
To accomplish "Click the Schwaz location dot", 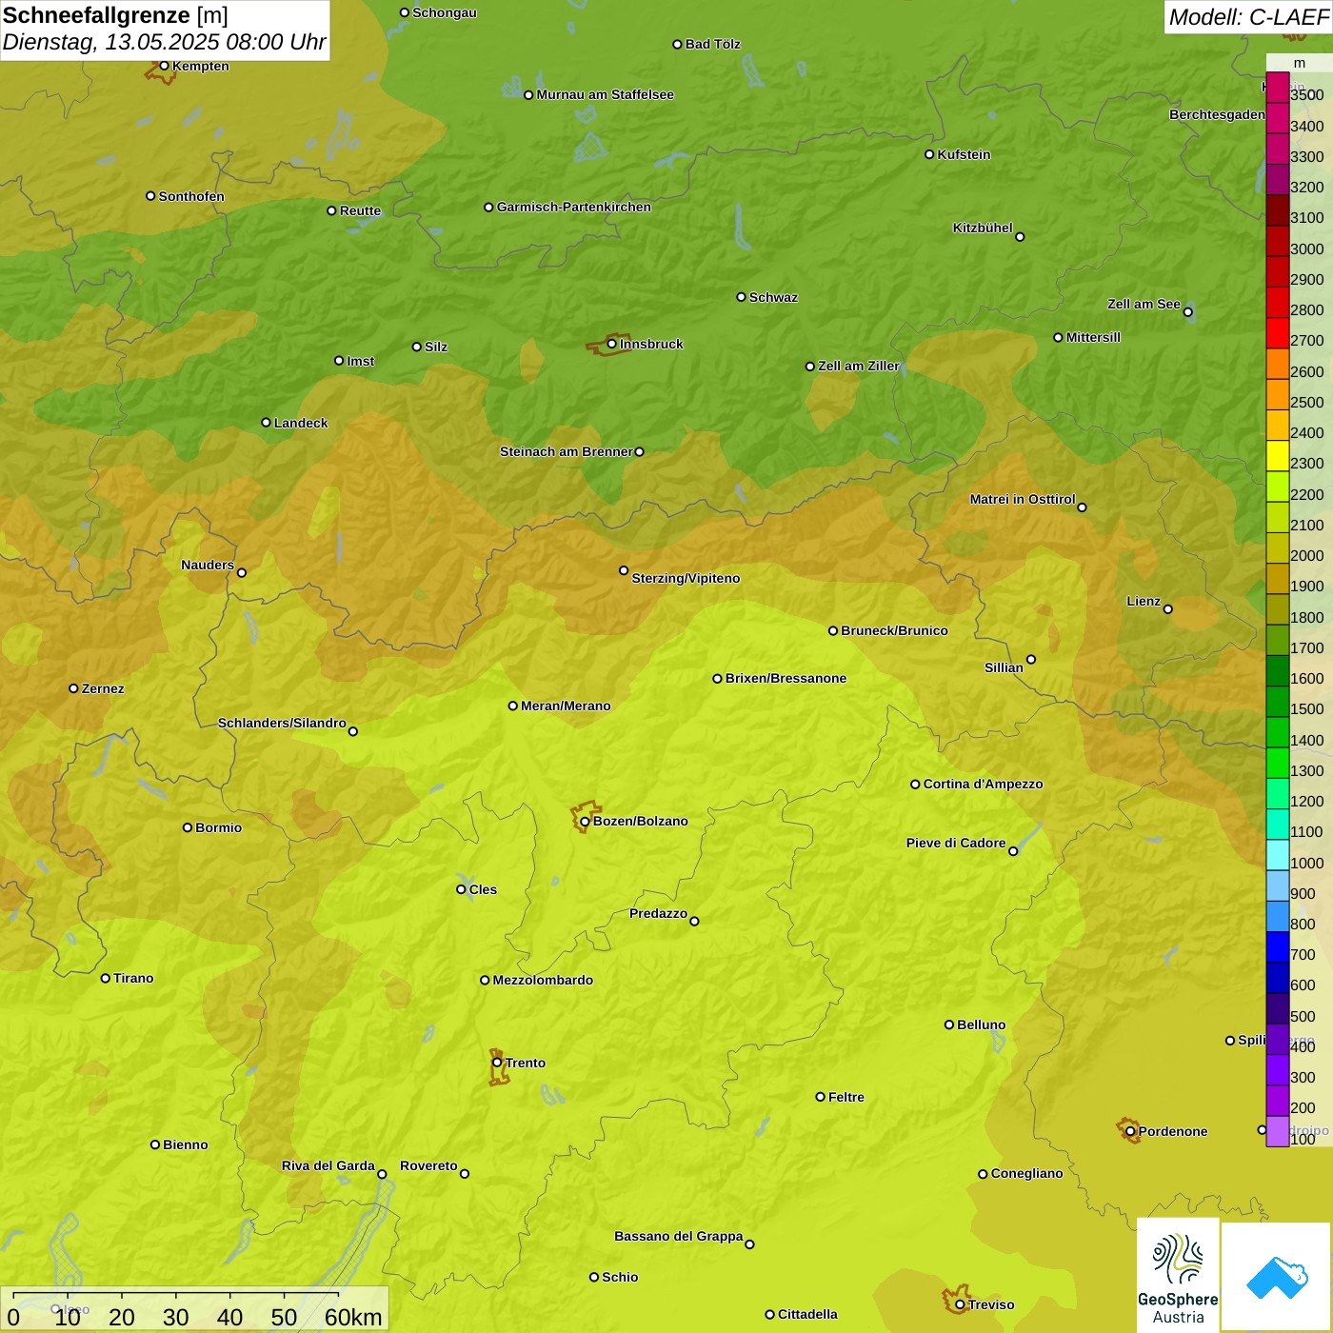I will click(x=741, y=297).
